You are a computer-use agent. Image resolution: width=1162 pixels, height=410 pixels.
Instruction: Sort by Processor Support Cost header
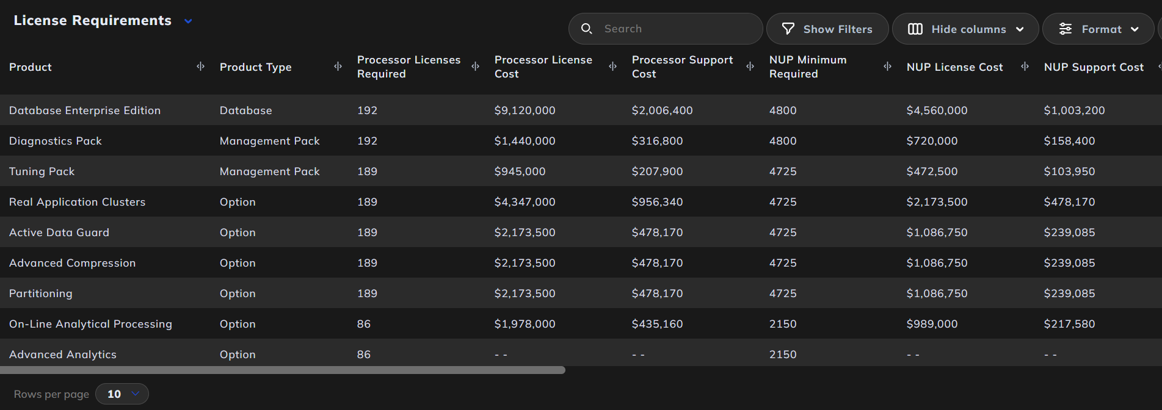pyautogui.click(x=683, y=67)
